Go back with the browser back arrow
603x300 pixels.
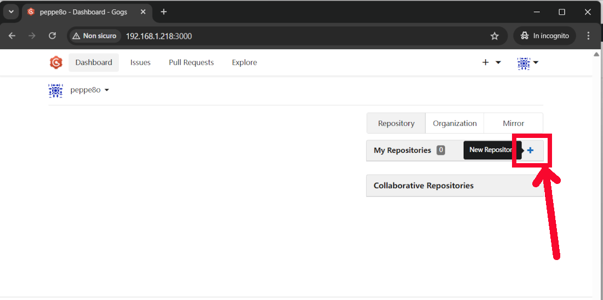pos(12,36)
